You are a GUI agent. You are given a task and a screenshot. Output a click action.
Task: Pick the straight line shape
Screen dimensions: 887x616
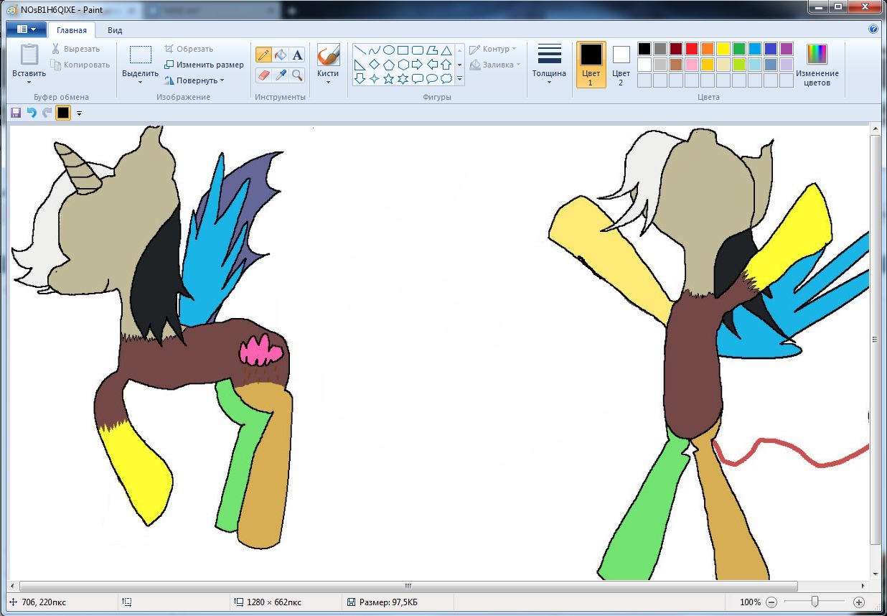coord(360,50)
